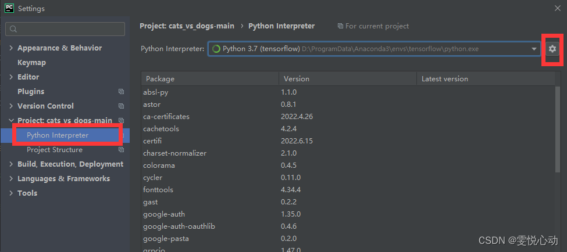Screen dimensions: 567x252
Task: Click version 1.35.0 of google-auth
Action: point(291,214)
